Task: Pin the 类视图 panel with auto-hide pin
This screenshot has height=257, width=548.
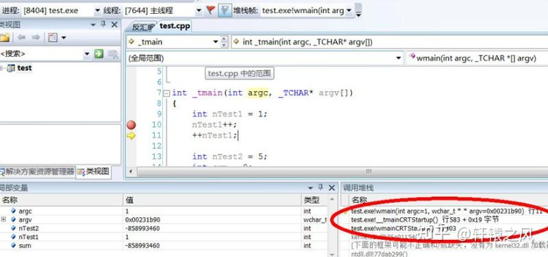Action: pos(103,25)
